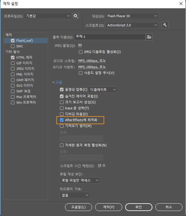Click the 출력 이름 text field
Image resolution: width=186 pixels, height=216 pixels.
point(110,37)
